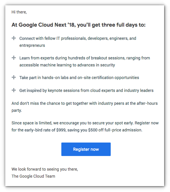Click the word 'party.' ending the after-hours sentence
This screenshot has height=192, width=170.
click(x=17, y=110)
